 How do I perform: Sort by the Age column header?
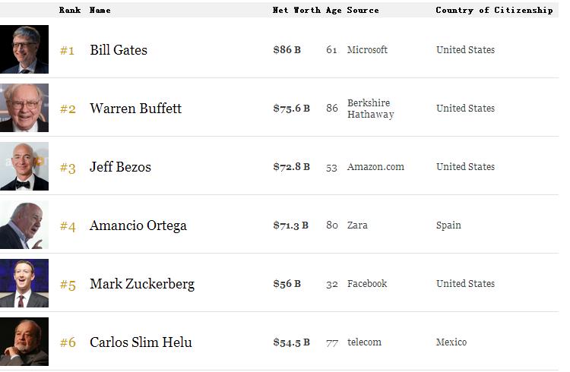click(334, 11)
